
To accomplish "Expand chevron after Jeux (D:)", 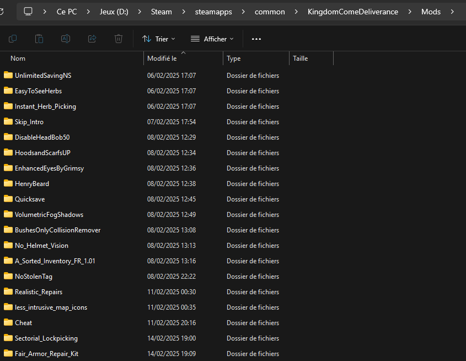I will coord(140,12).
